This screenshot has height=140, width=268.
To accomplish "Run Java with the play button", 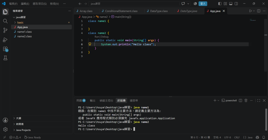I will point(250,11).
